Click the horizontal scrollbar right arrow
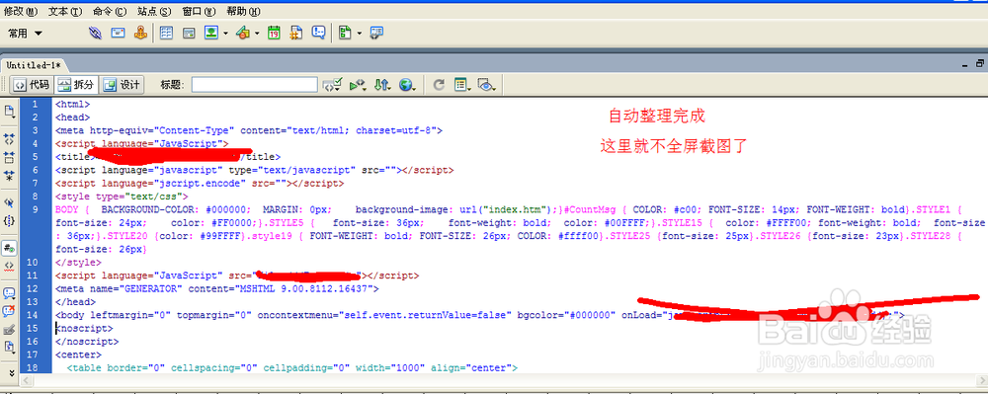The height and width of the screenshot is (394, 988). (981, 380)
